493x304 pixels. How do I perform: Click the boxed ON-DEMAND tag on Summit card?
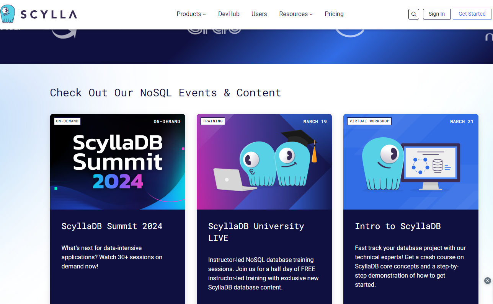(x=67, y=121)
